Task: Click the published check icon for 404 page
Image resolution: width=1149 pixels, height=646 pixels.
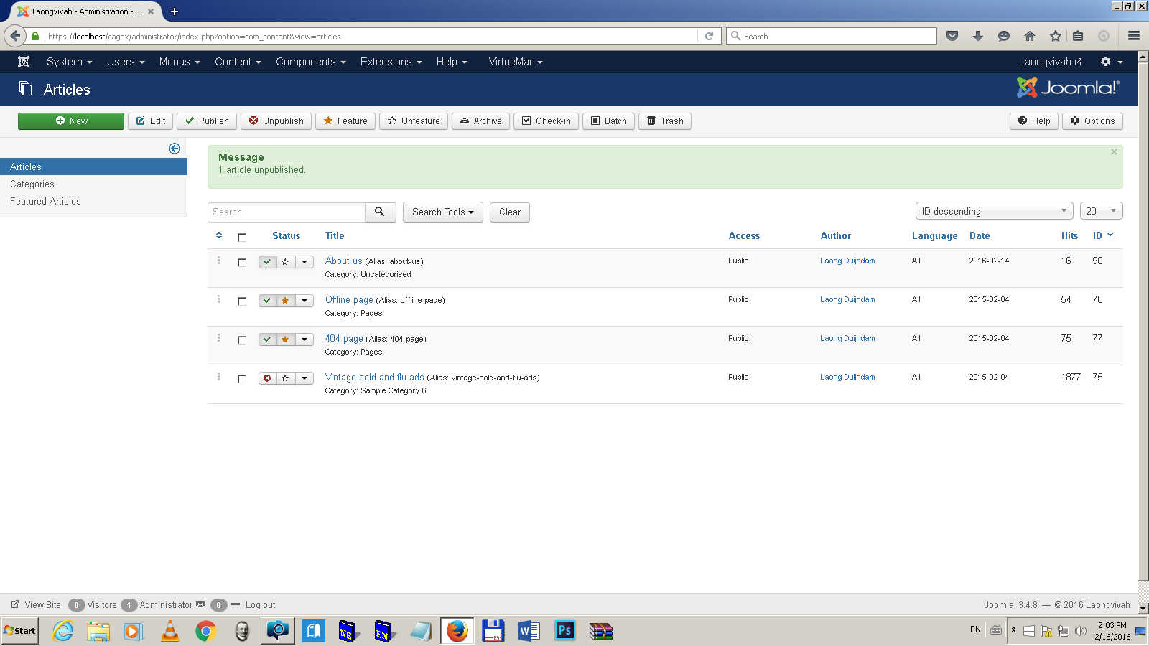Action: coord(267,340)
